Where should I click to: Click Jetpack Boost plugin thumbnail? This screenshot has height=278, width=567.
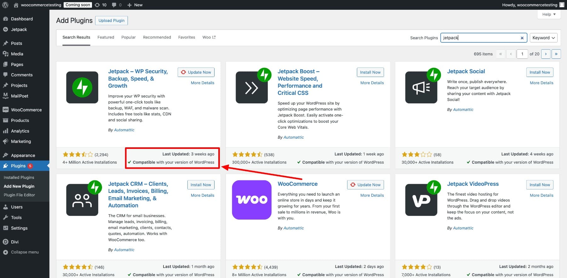coord(252,87)
